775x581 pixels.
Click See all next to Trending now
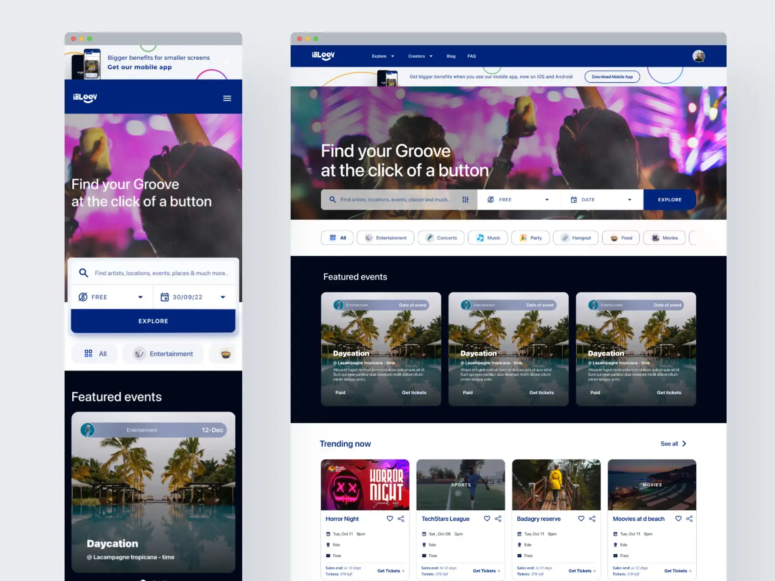(672, 443)
